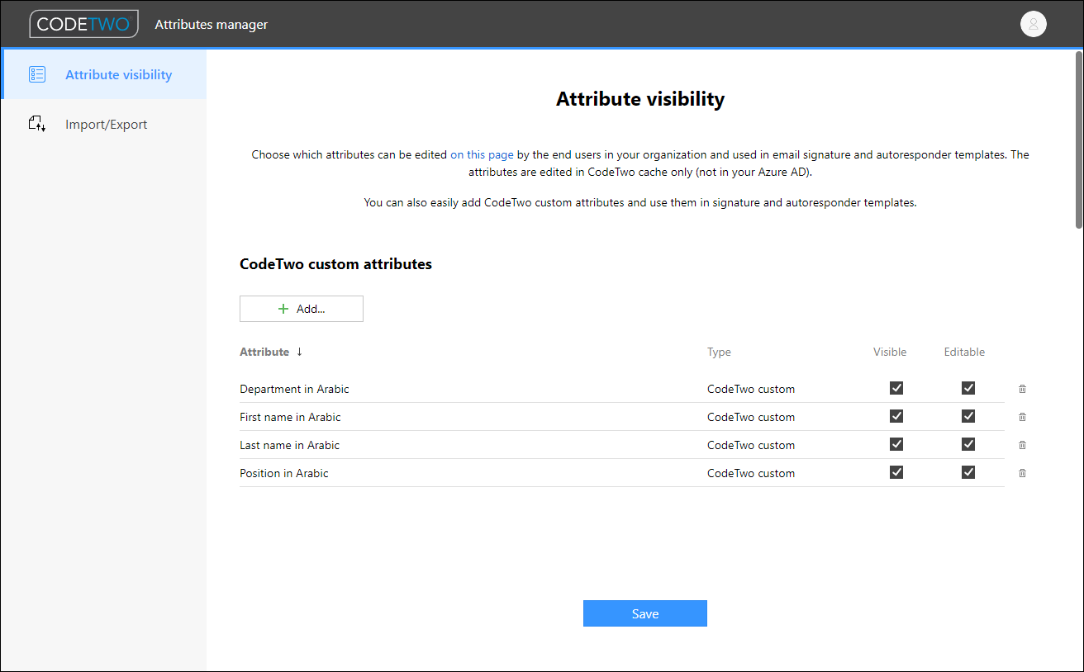Follow the 'on this page' link
Image resolution: width=1084 pixels, height=672 pixels.
(482, 154)
